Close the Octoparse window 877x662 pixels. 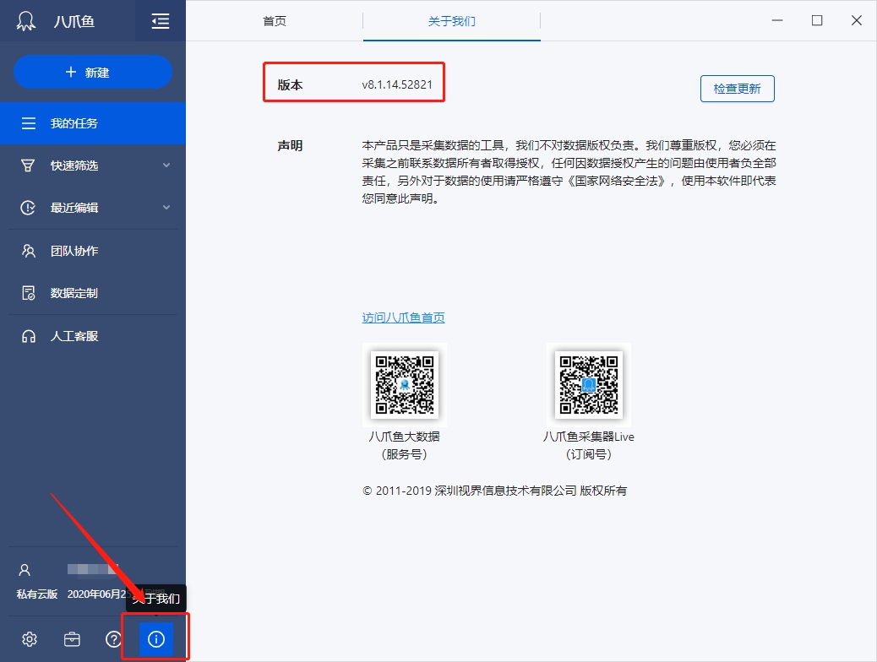857,20
